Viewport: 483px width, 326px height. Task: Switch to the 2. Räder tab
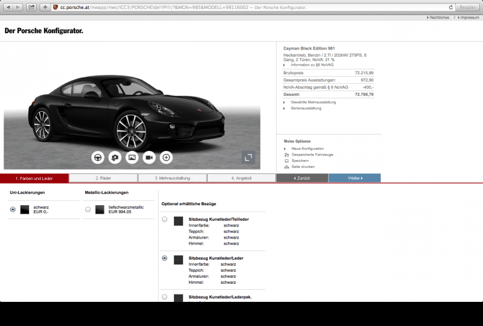point(103,178)
